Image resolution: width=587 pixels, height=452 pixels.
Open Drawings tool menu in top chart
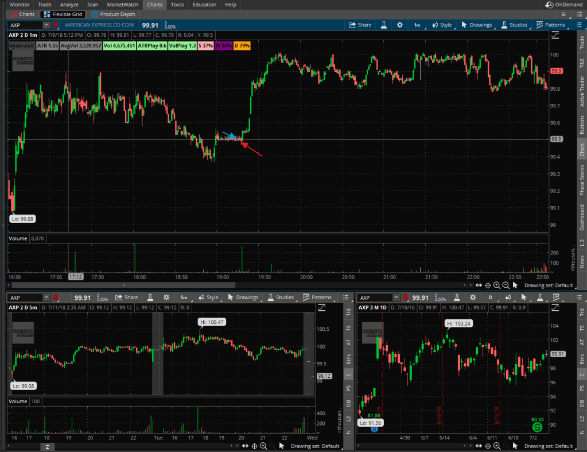(x=476, y=25)
